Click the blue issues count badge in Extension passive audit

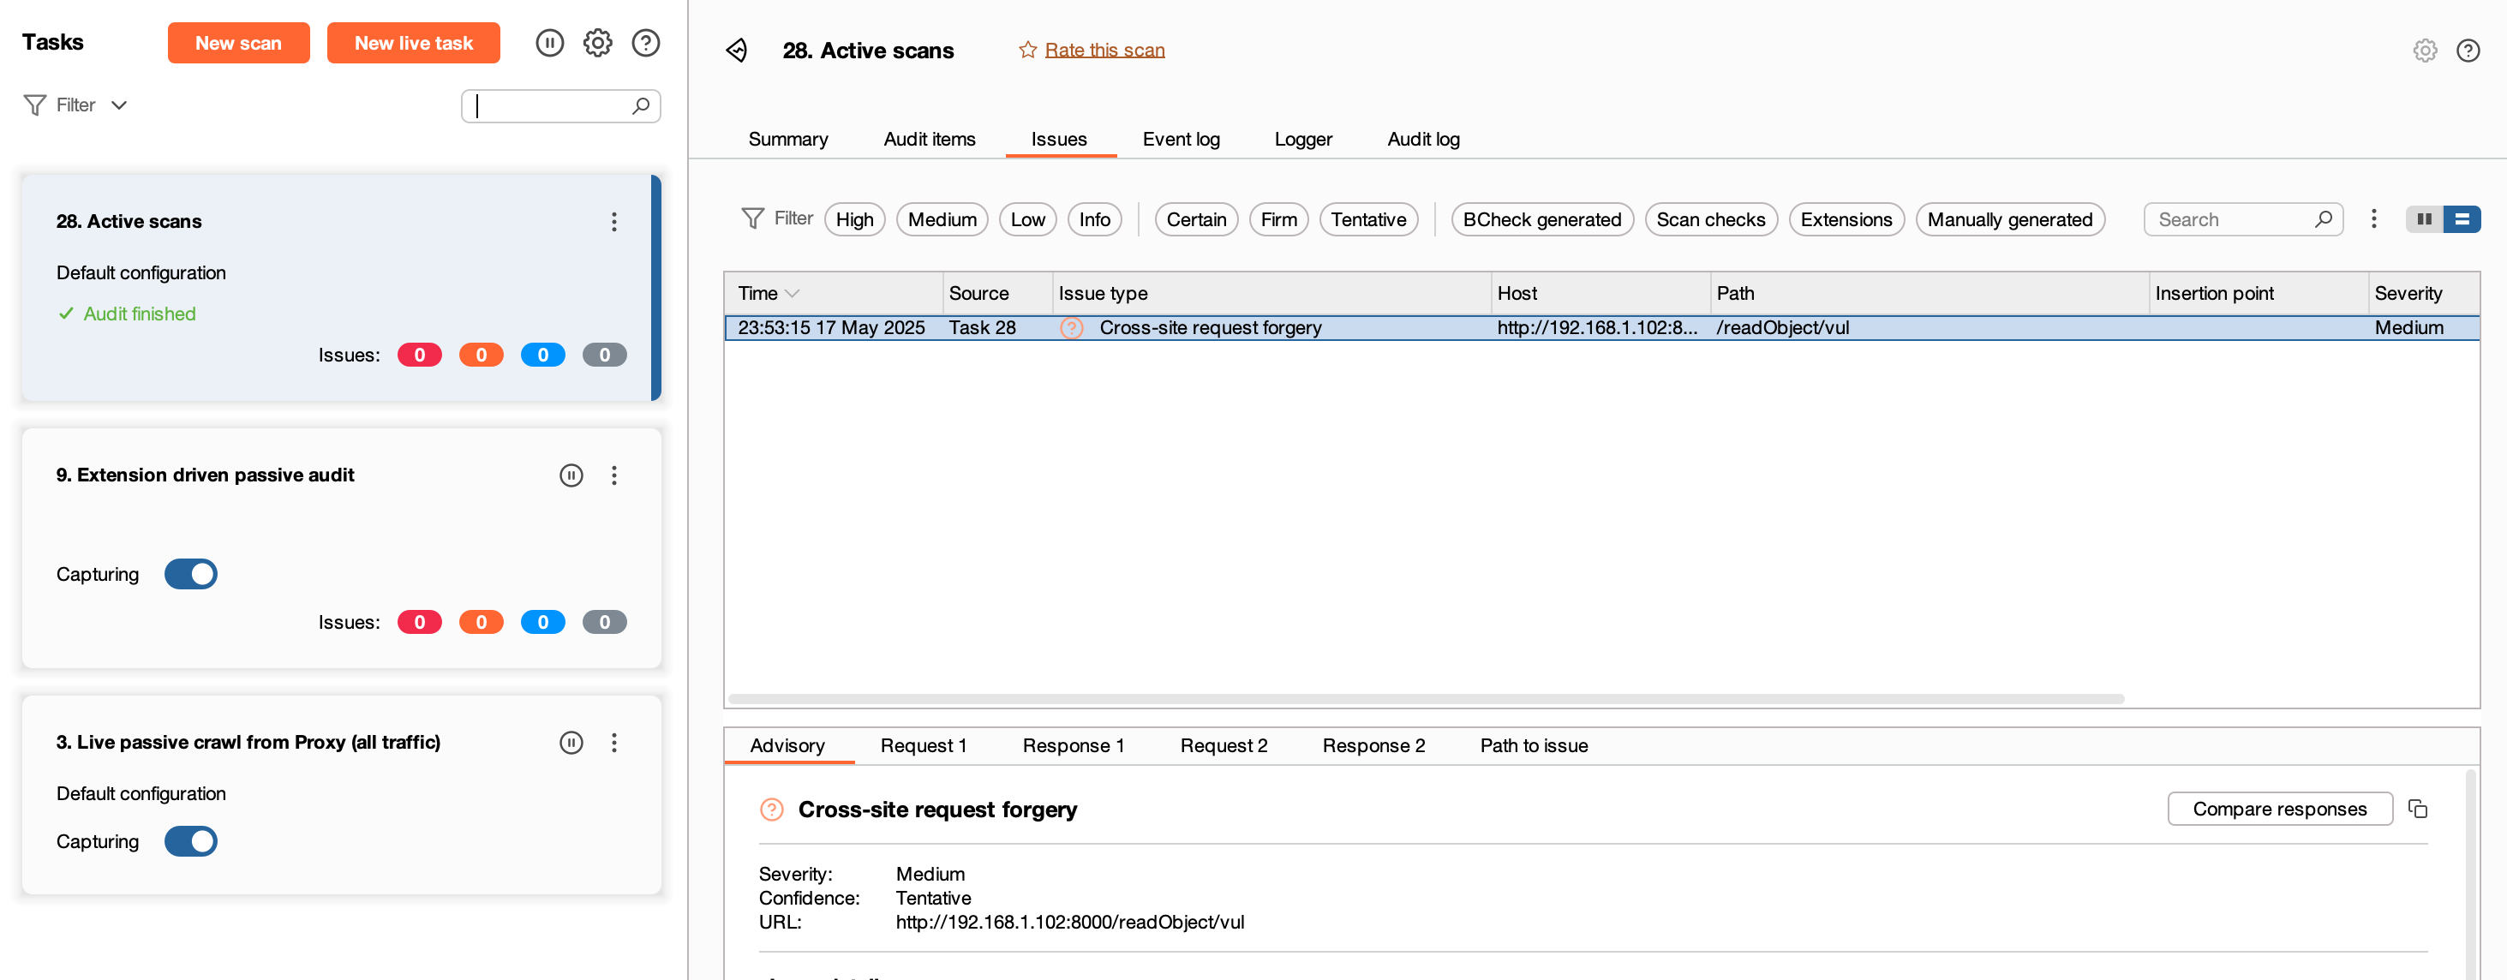click(543, 622)
